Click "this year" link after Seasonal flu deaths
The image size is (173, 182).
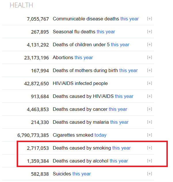(x=106, y=32)
